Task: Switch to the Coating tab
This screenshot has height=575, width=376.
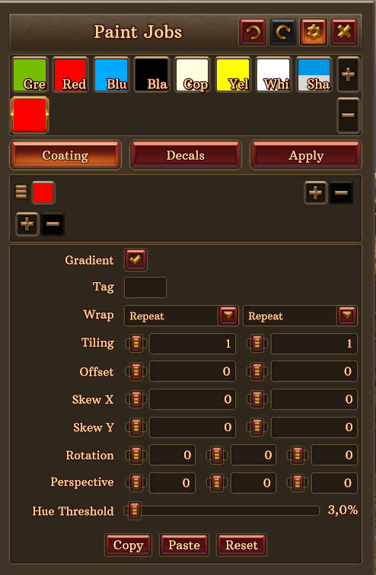Action: (x=65, y=155)
